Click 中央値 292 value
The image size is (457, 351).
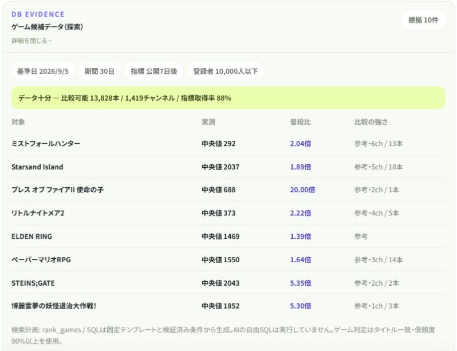point(218,143)
